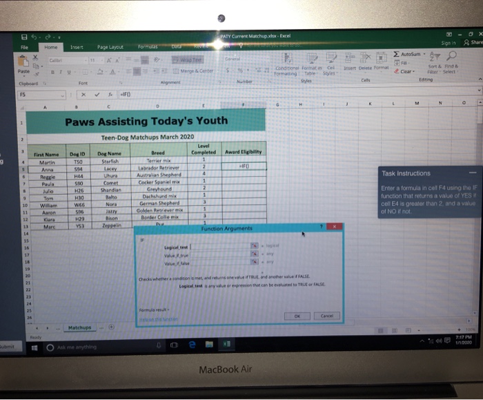Toggle Italic formatting
483x400 pixels.
[x=61, y=72]
